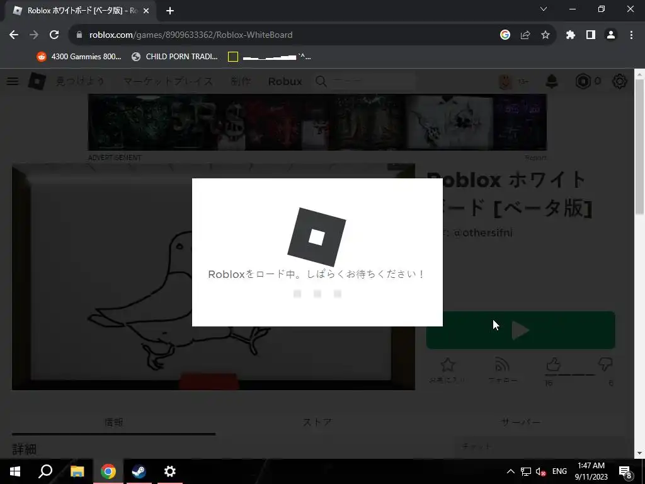Image resolution: width=645 pixels, height=484 pixels.
Task: Open the Chrome three-dot menu
Action: click(631, 35)
